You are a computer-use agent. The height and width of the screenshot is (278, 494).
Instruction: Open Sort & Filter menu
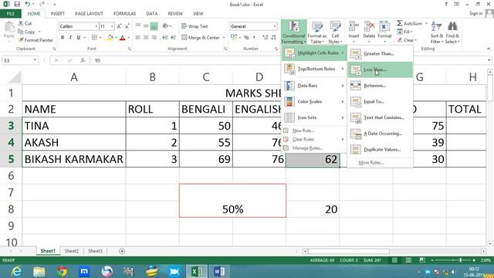[x=437, y=32]
